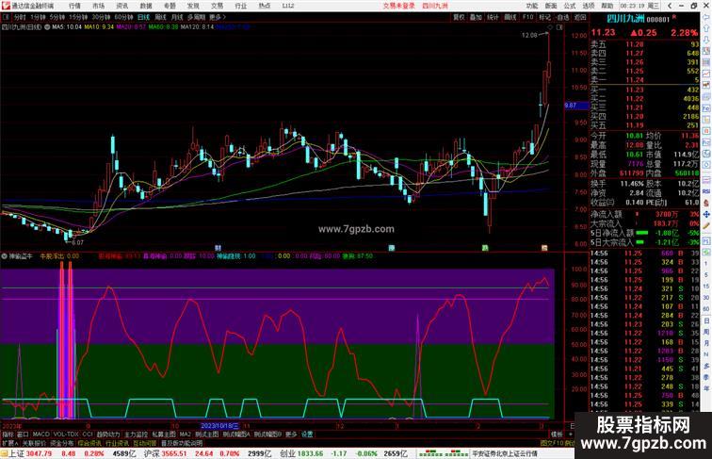
Task: Click the left arrow icon in right sidebar
Action: click(x=706, y=17)
